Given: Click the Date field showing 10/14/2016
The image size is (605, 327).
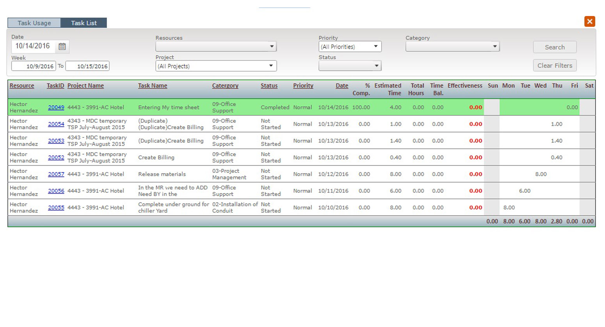Looking at the screenshot, I should pos(33,46).
